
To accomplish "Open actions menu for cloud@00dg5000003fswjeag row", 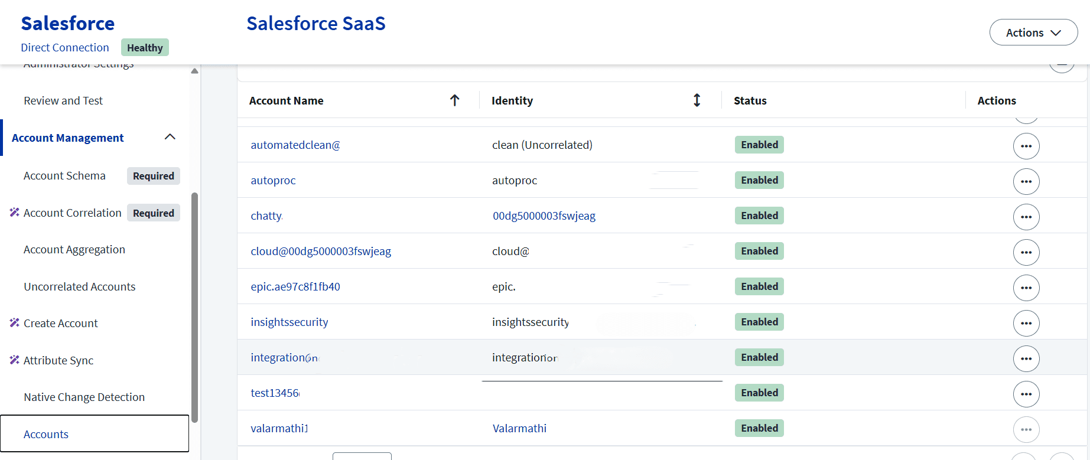I will pos(1026,252).
